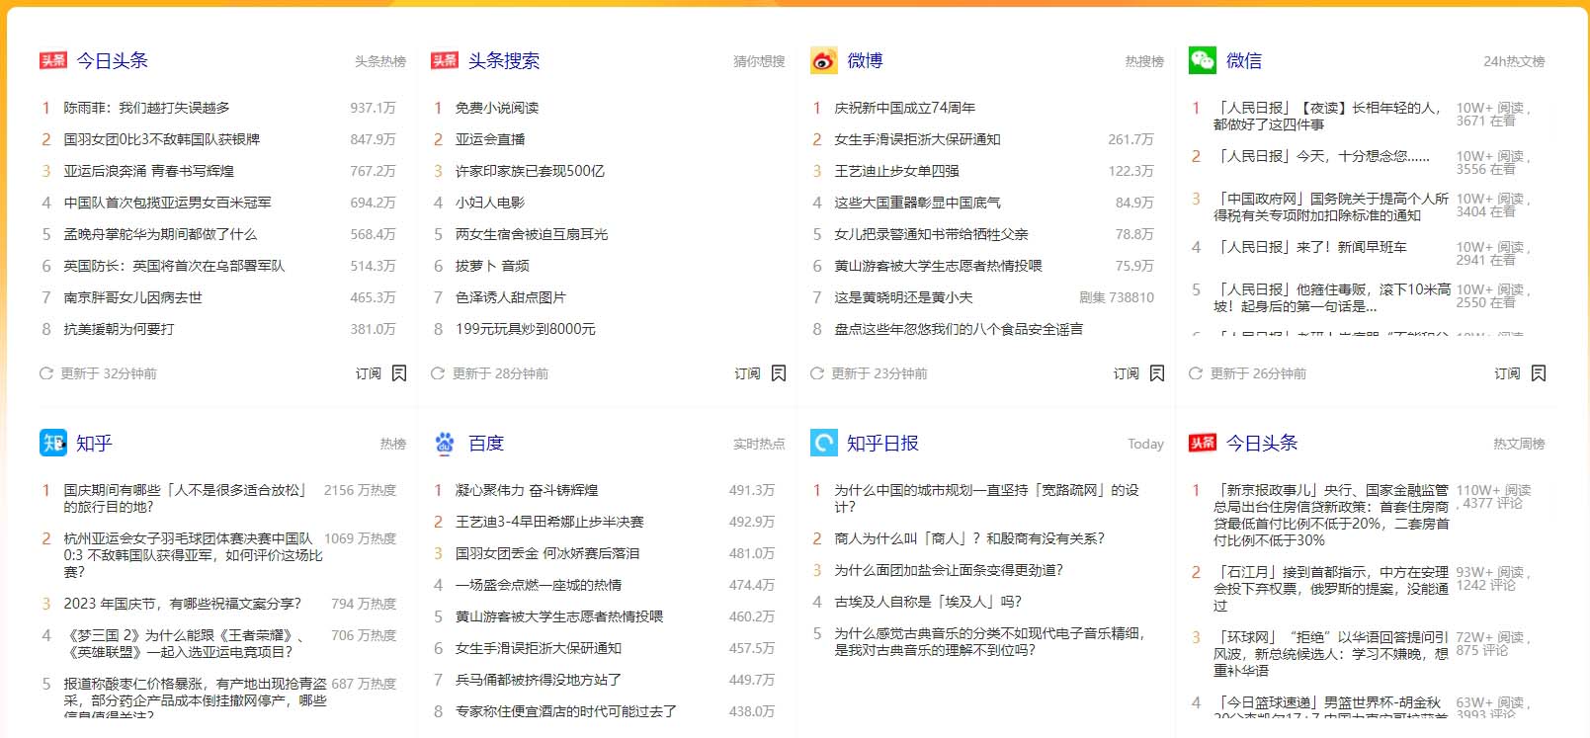Screen dimensions: 1590x738
Task: Bookmark the 微信 card
Action: coord(1539,373)
